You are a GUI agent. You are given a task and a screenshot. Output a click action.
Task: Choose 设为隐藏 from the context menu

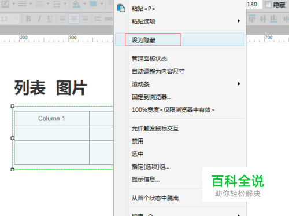pos(180,39)
